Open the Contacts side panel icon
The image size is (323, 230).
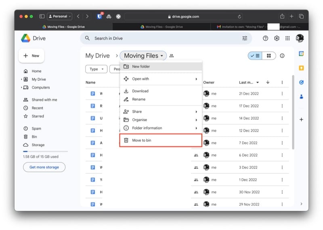(x=301, y=97)
